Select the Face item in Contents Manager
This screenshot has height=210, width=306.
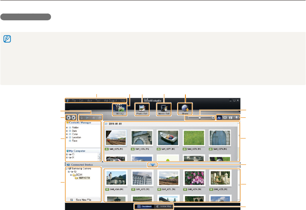[x=75, y=141]
